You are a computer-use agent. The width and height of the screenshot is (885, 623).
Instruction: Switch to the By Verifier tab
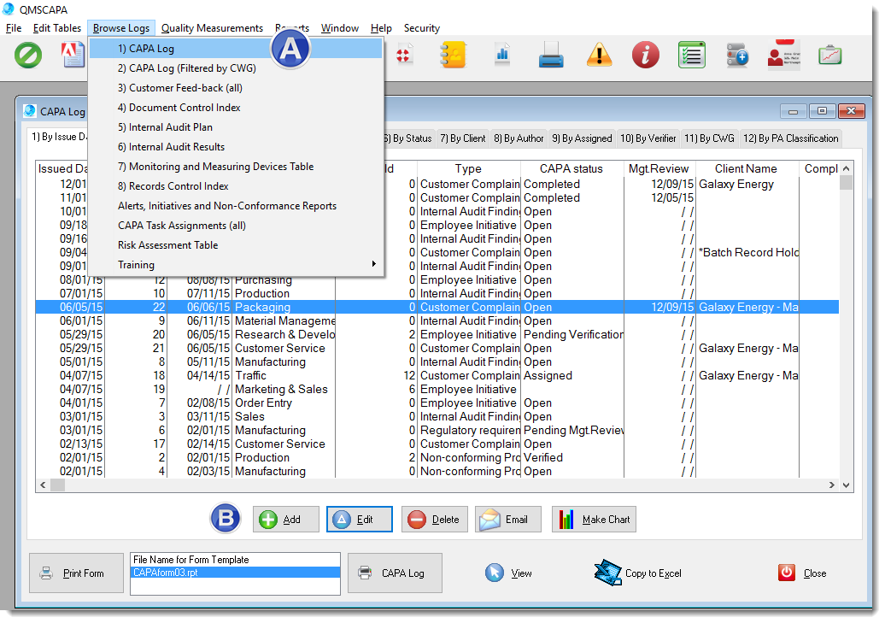point(648,138)
